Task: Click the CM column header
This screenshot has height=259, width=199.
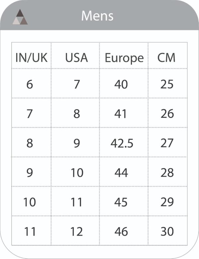Action: click(166, 58)
